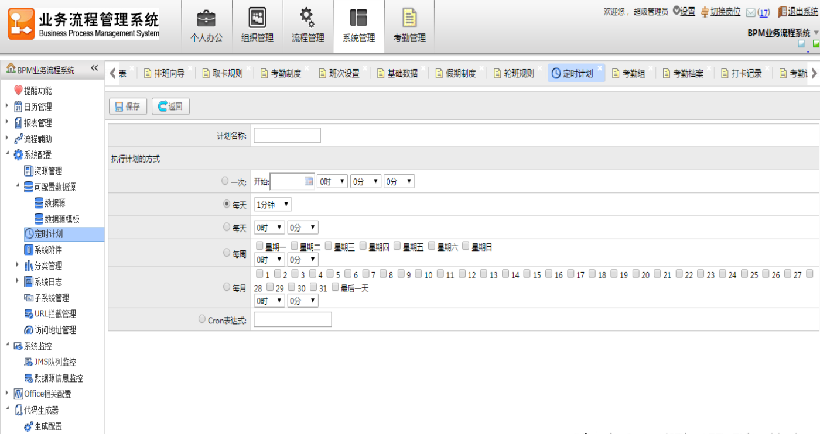The width and height of the screenshot is (820, 434).
Task: Expand the 分类管理 tree node
Action: pos(18,266)
